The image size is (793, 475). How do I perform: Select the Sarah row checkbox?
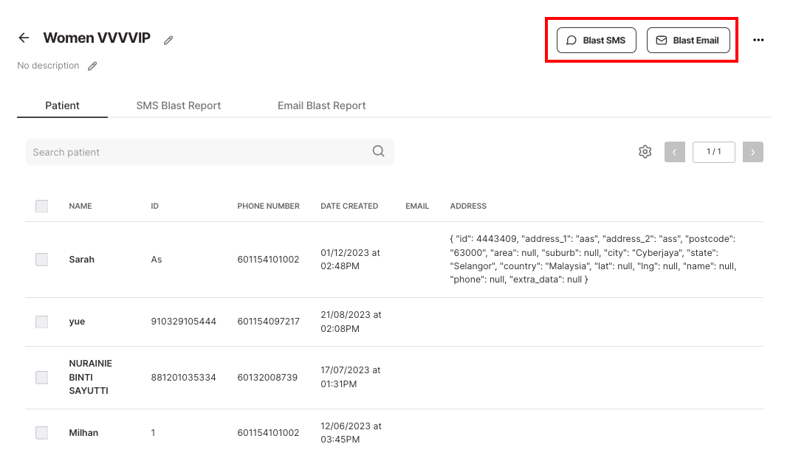coord(42,260)
